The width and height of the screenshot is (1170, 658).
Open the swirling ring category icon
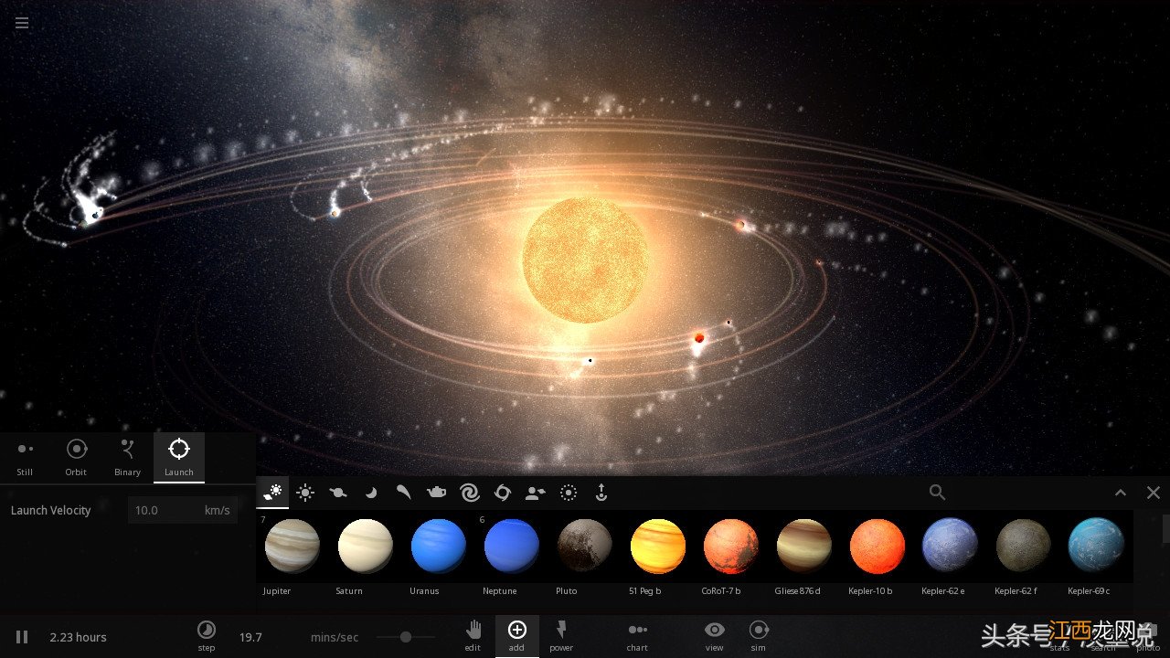coord(502,493)
